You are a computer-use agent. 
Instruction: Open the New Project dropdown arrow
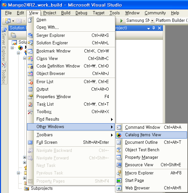13,21
